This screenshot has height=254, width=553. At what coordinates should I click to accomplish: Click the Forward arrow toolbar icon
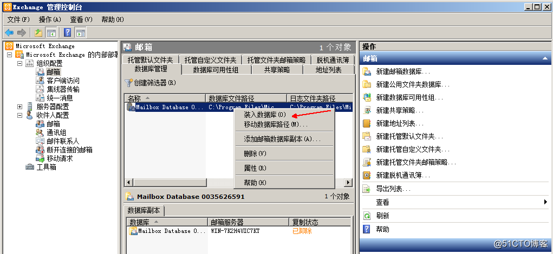[x=22, y=33]
